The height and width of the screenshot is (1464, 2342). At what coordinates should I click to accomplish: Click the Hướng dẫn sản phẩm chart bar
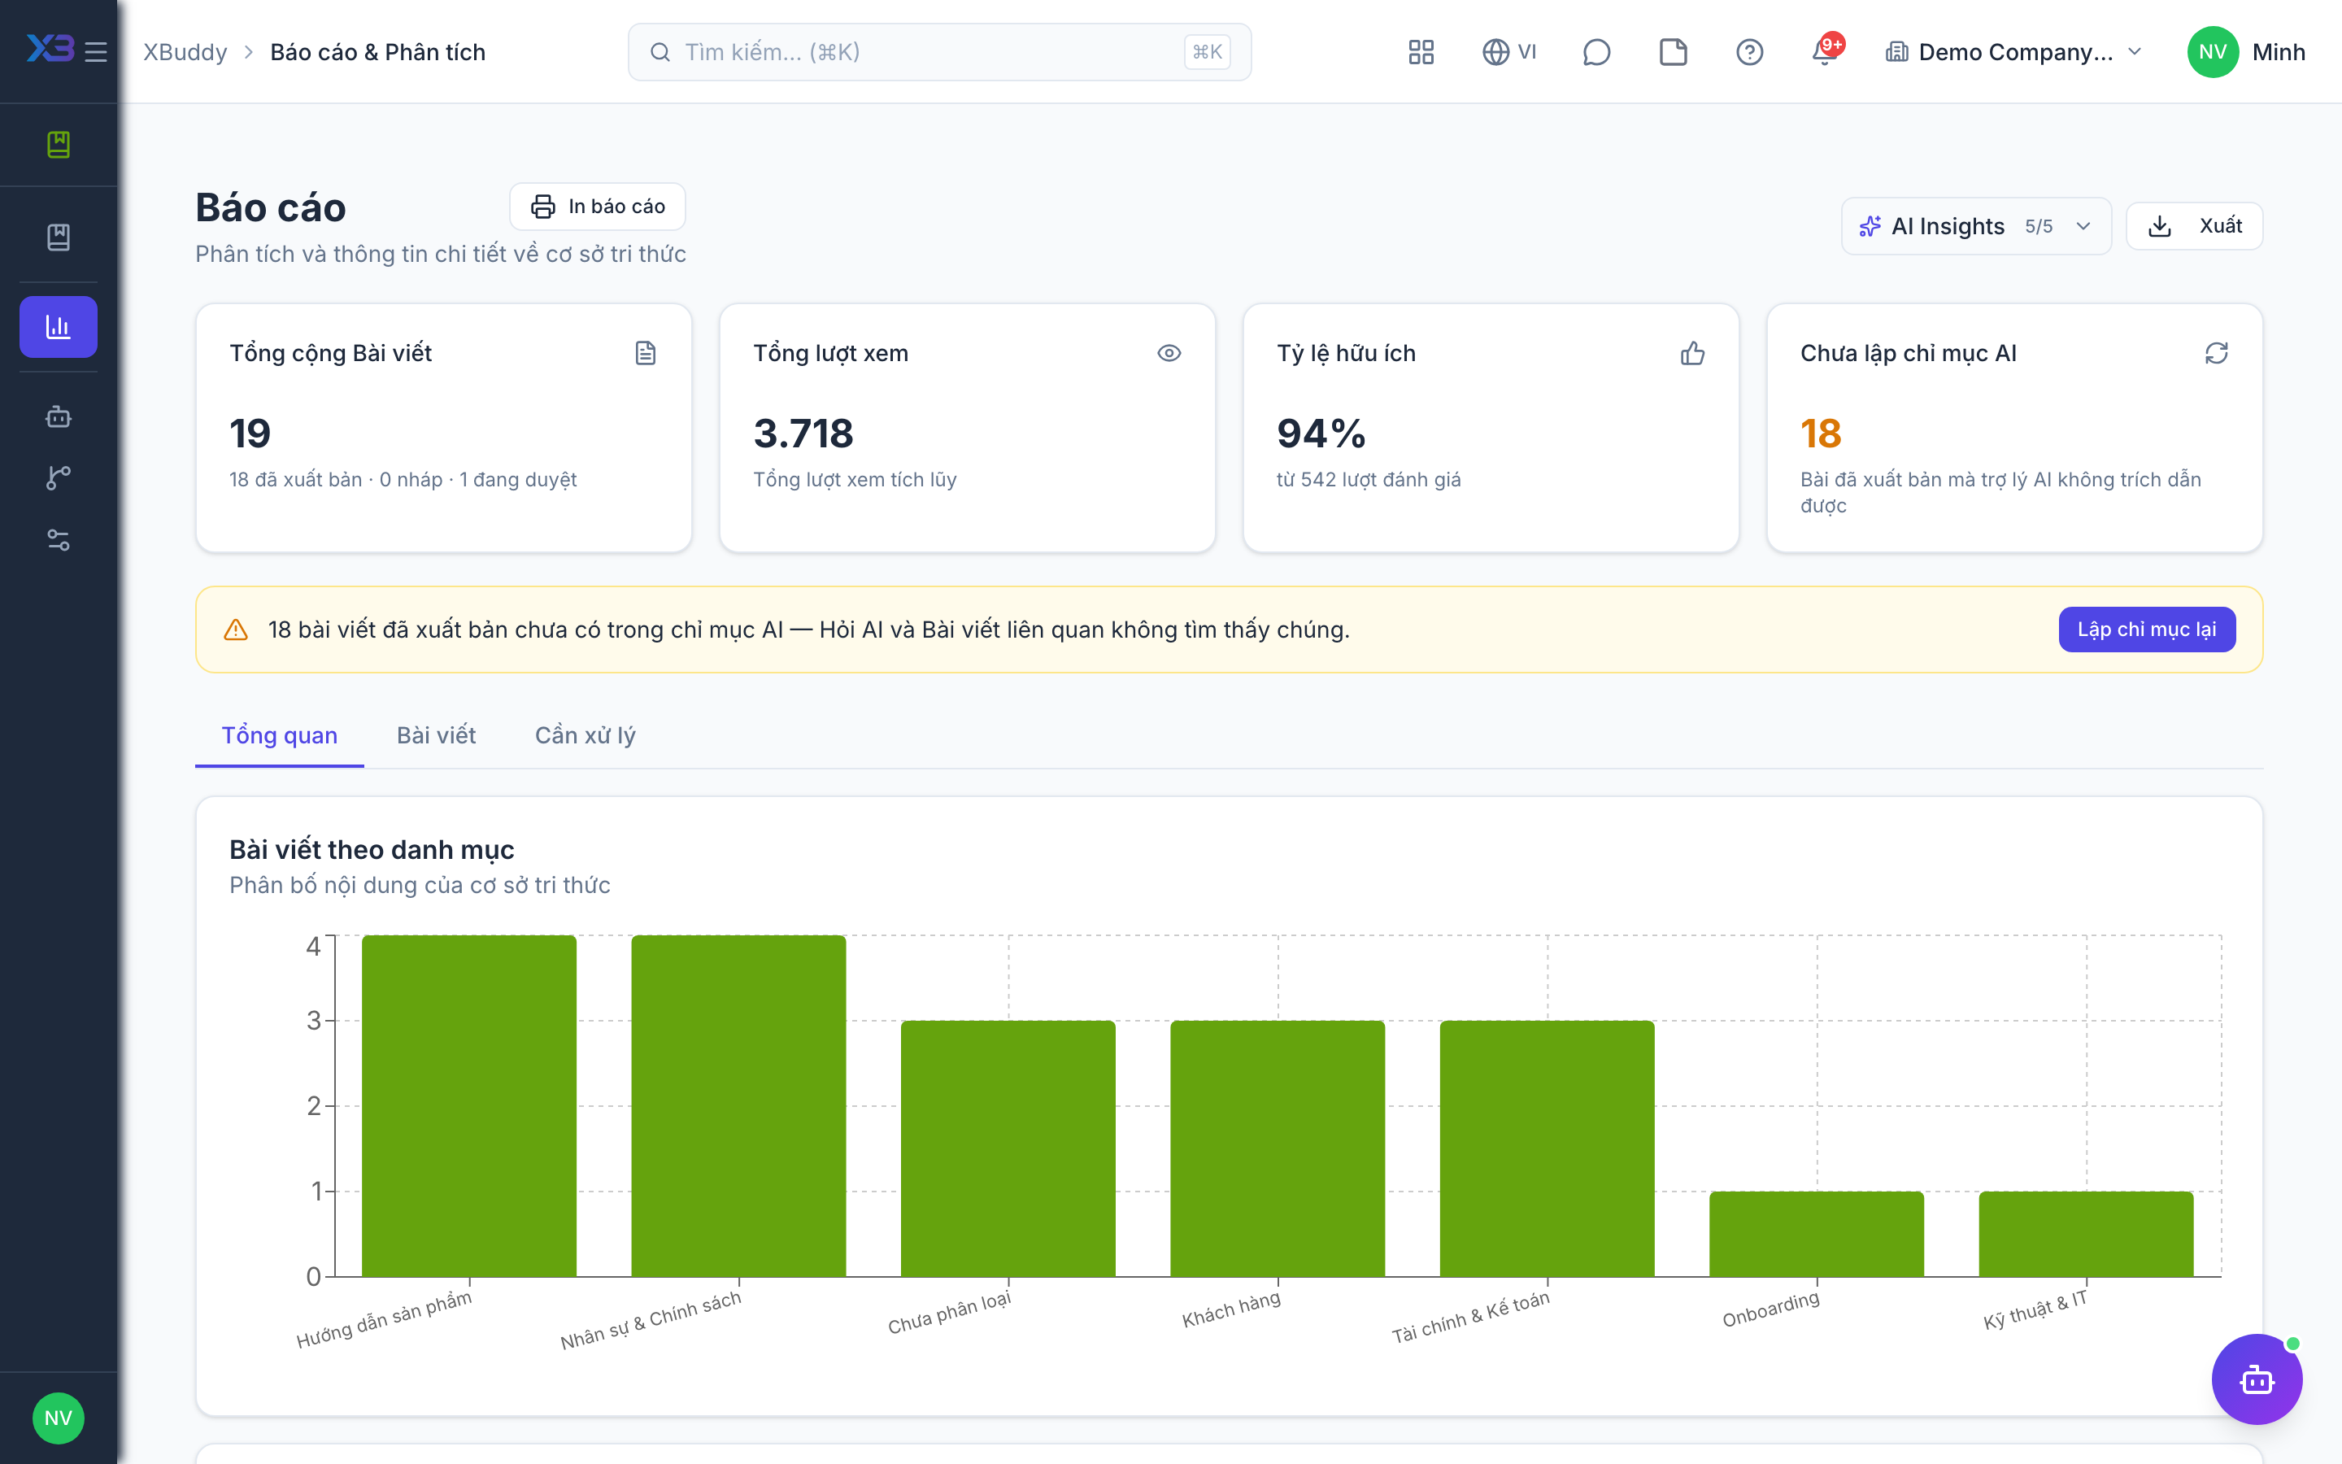(x=469, y=1106)
